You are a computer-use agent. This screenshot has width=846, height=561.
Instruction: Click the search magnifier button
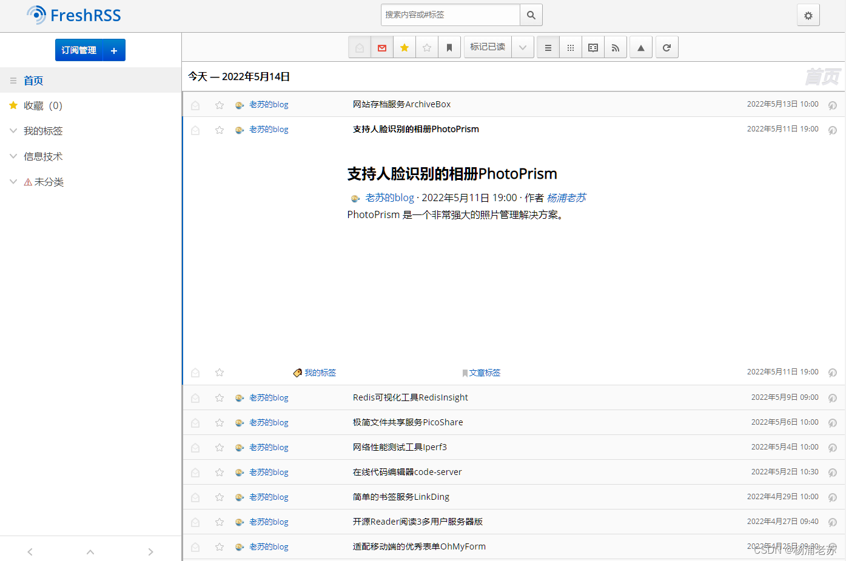pyautogui.click(x=531, y=15)
